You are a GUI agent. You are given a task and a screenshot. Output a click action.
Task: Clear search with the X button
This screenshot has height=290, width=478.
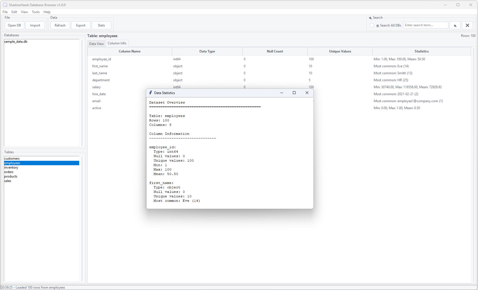pyautogui.click(x=467, y=25)
